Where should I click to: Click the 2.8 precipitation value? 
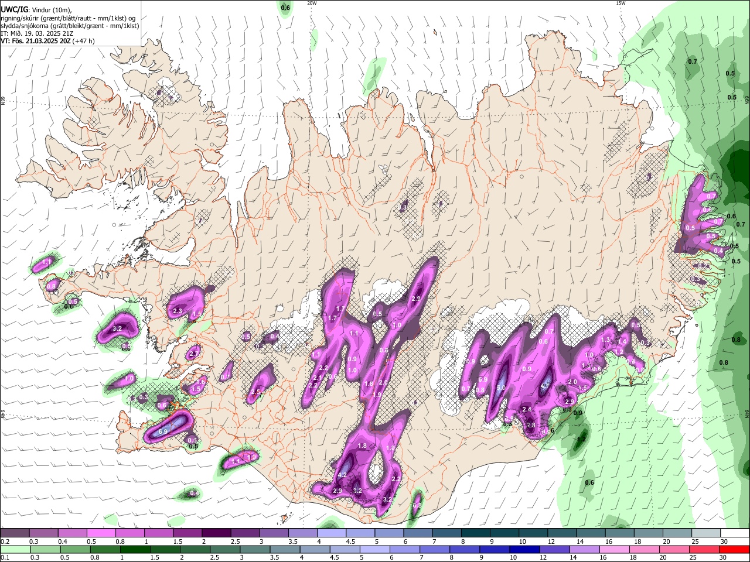pos(531,426)
